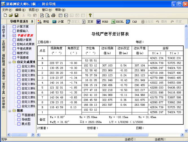Collapse the 图形 folder tree node
Viewport: 188px width, 142px height.
coord(10,111)
